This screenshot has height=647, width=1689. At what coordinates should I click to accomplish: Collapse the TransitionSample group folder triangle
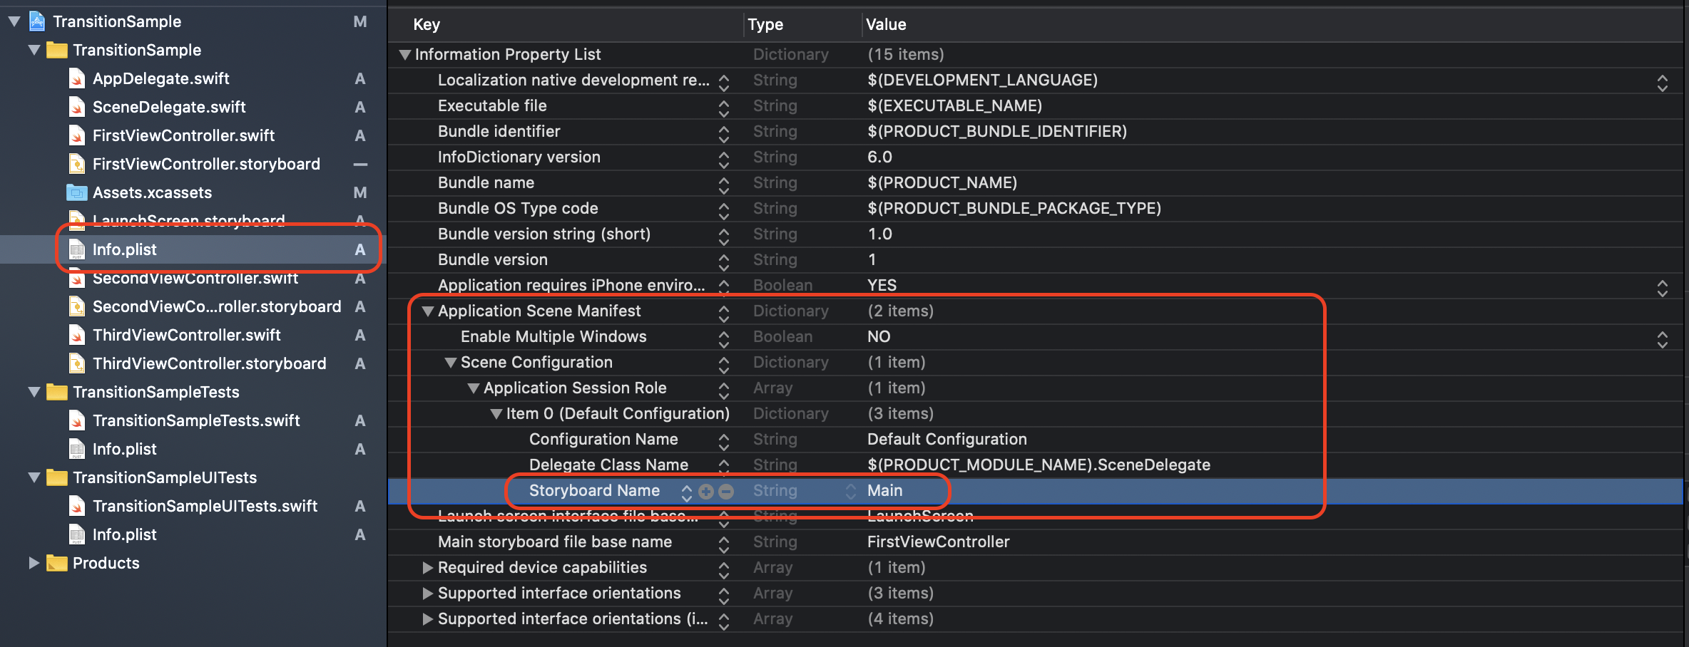pyautogui.click(x=34, y=50)
